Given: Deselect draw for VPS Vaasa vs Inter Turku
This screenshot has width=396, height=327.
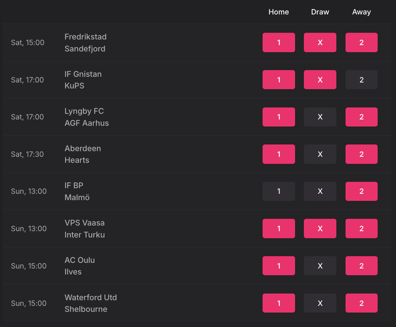Looking at the screenshot, I should click(x=320, y=228).
